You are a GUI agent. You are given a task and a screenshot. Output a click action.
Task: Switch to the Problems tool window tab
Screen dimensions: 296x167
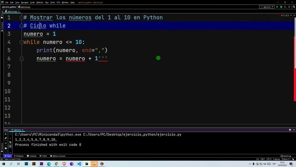click(18, 156)
